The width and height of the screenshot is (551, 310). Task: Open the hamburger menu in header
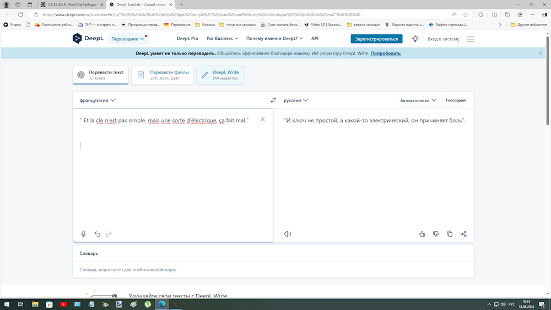point(470,39)
